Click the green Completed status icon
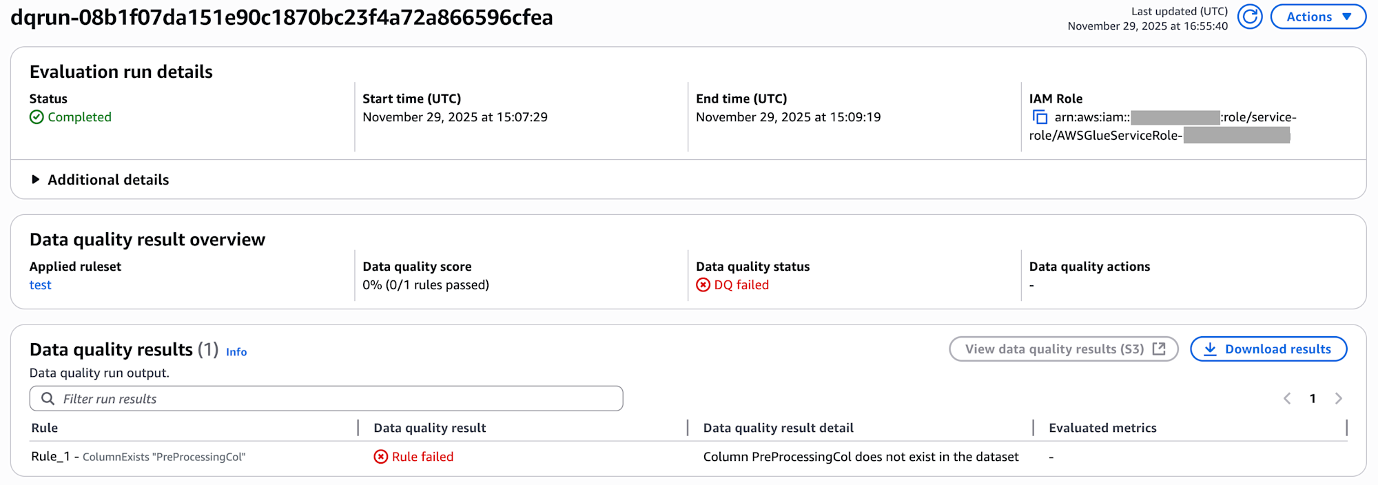The width and height of the screenshot is (1378, 485). pyautogui.click(x=37, y=117)
